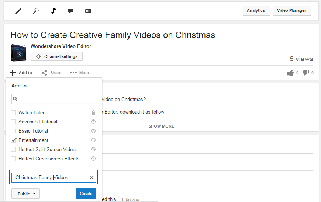Screen dimensions: 321x202
Task: Open the Share tab
Action: [x=51, y=73]
